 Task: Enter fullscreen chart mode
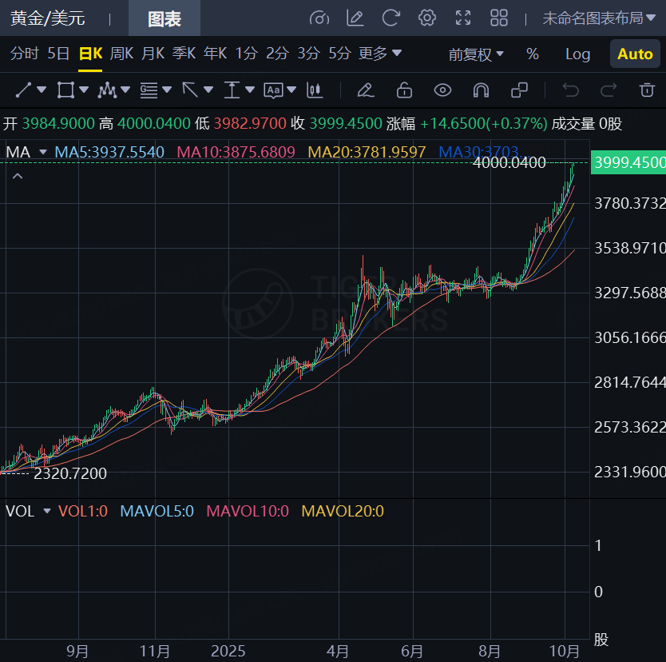(463, 18)
